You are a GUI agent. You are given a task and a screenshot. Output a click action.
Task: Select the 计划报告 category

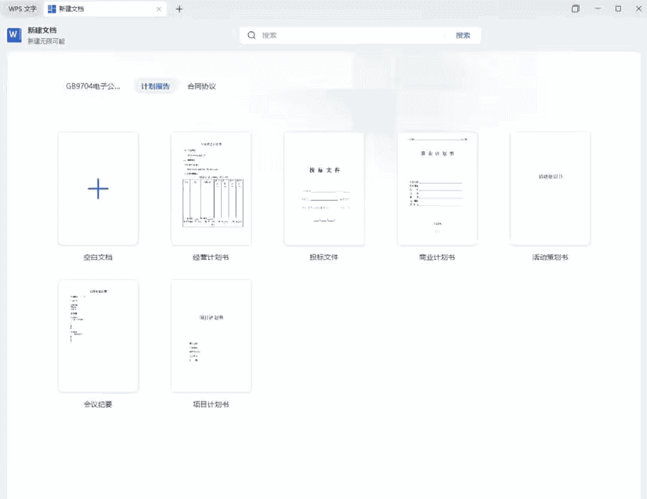click(x=155, y=86)
